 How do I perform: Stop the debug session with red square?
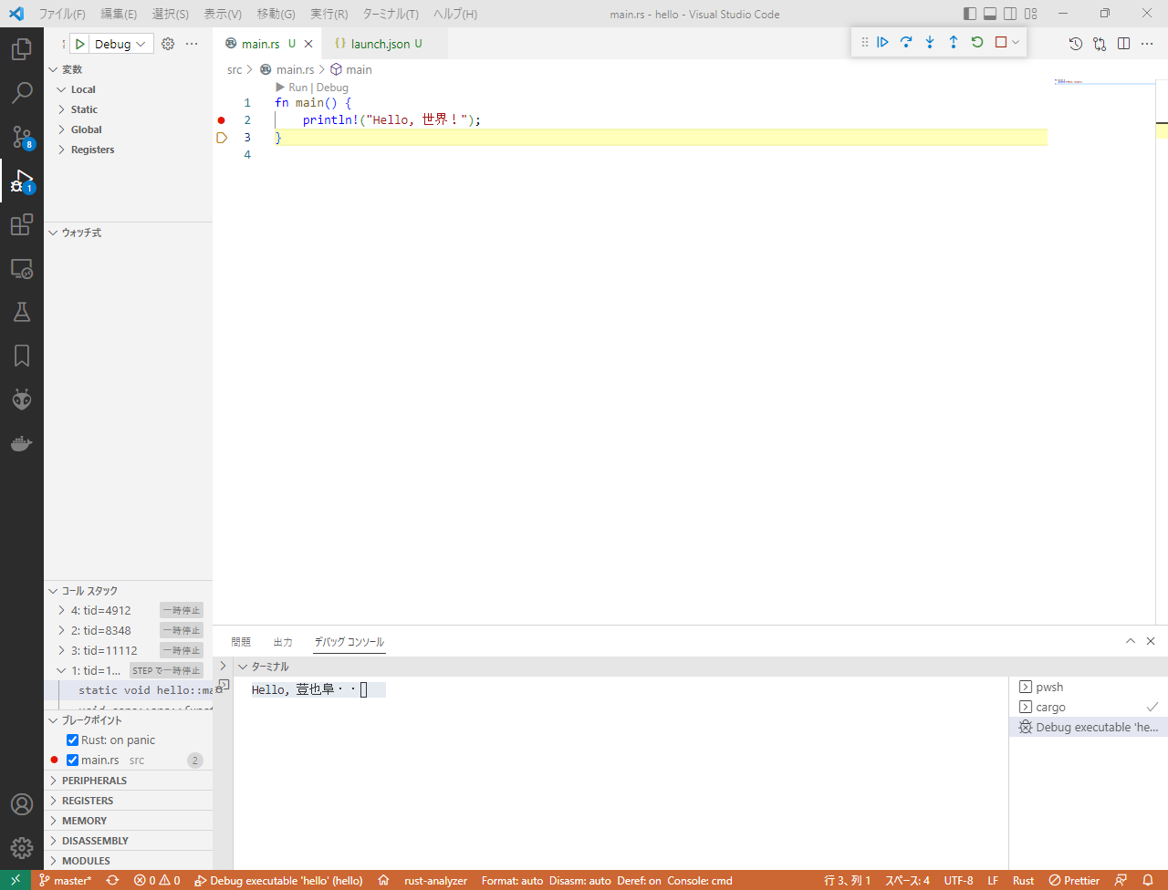(1001, 42)
